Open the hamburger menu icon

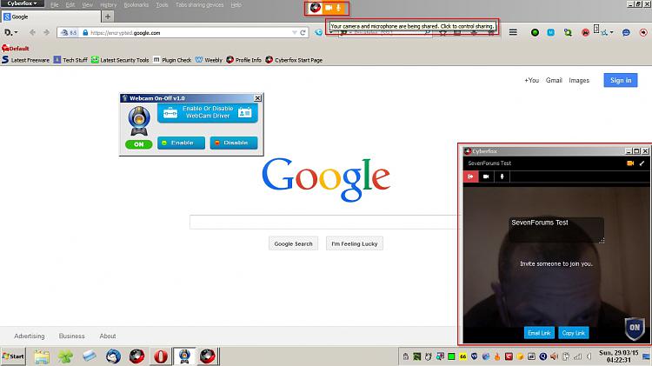(513, 32)
